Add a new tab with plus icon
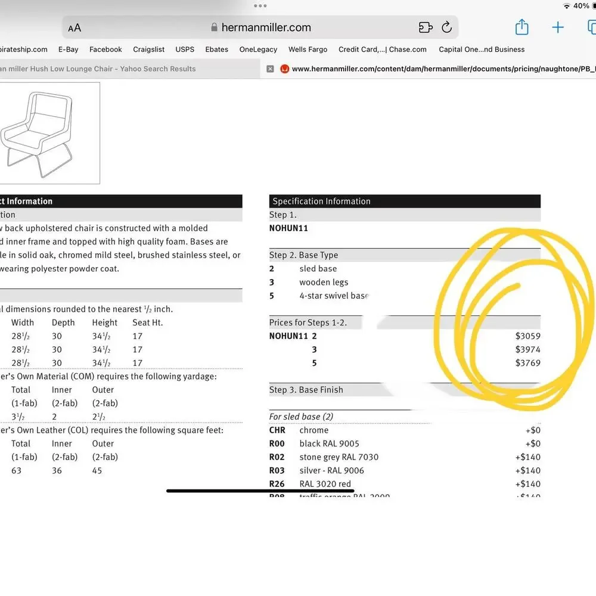 click(558, 27)
